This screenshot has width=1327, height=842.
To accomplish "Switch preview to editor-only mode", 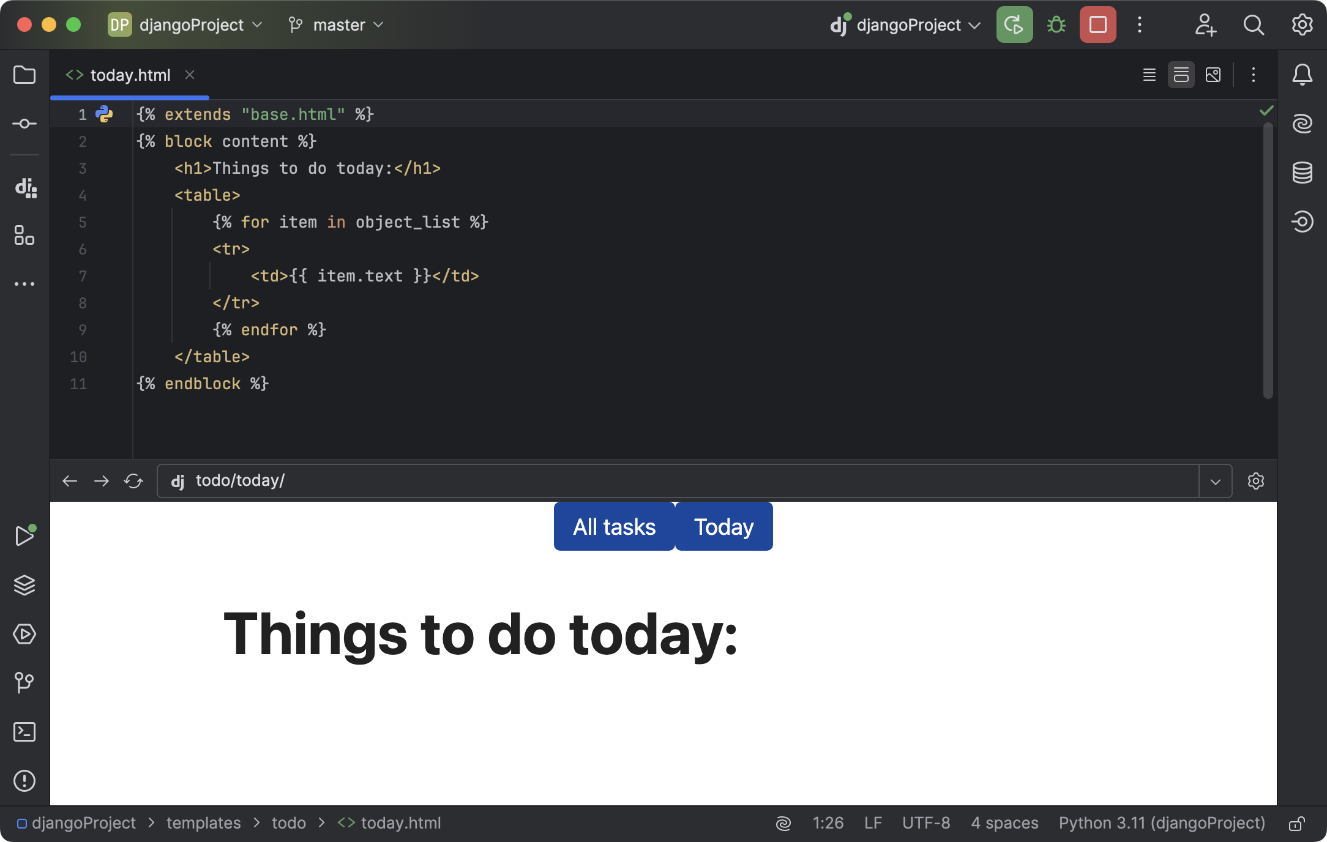I will pos(1149,75).
